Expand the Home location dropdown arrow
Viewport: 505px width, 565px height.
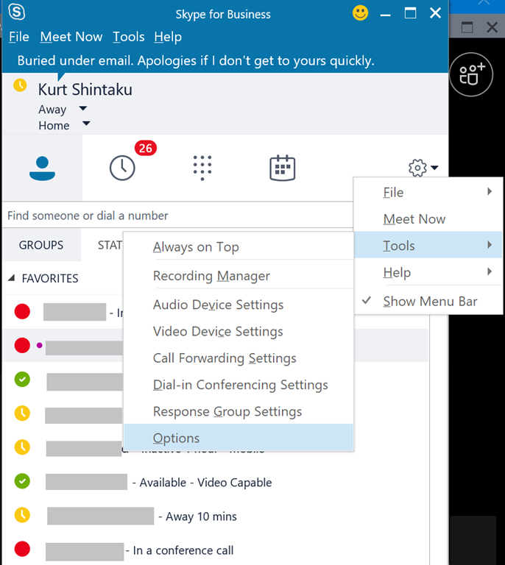[86, 124]
